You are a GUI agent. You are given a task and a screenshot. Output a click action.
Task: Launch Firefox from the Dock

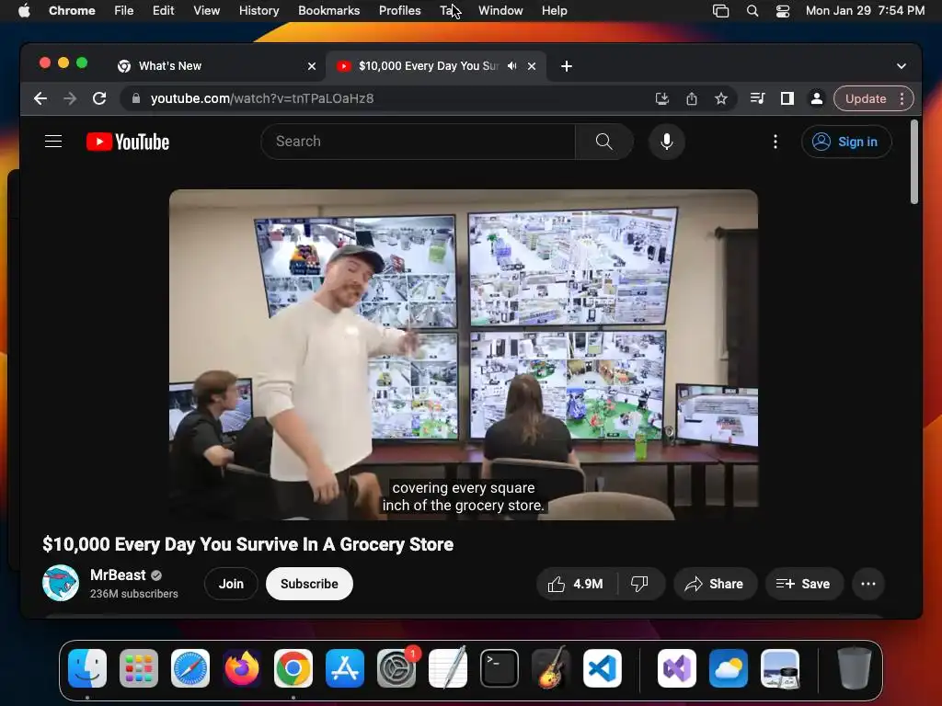pyautogui.click(x=242, y=668)
